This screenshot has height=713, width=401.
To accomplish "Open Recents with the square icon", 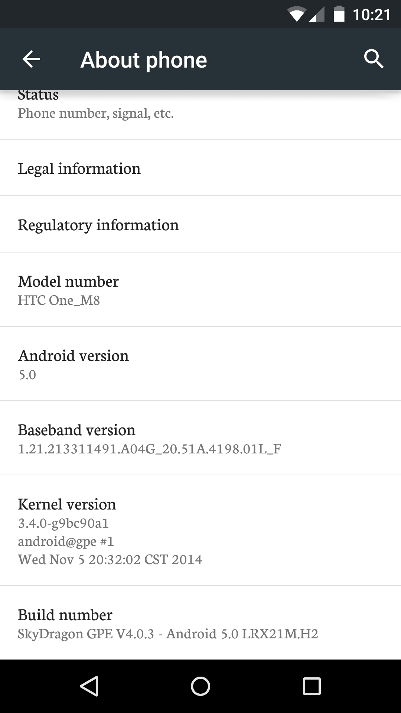I will 312,686.
